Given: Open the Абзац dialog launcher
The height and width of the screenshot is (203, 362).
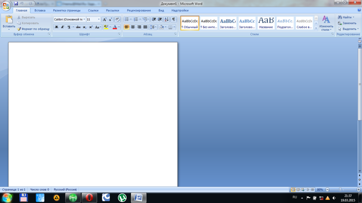Looking at the screenshot, I should [x=176, y=34].
